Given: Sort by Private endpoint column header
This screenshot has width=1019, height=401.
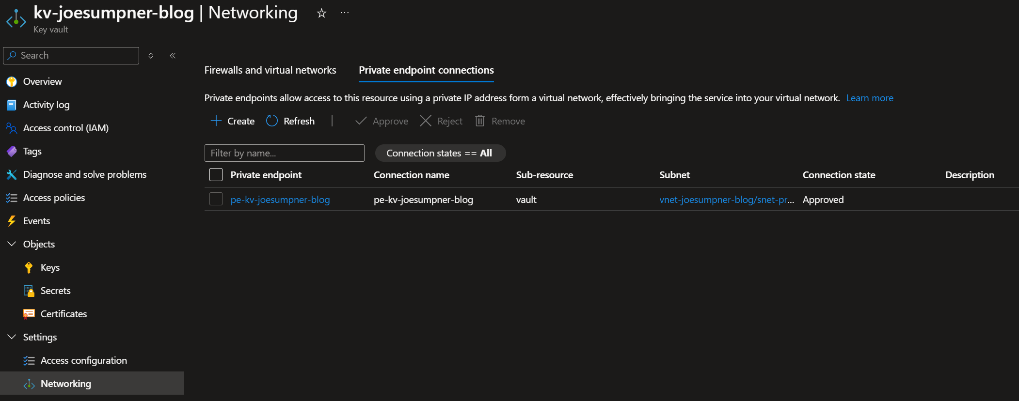Looking at the screenshot, I should pos(266,175).
